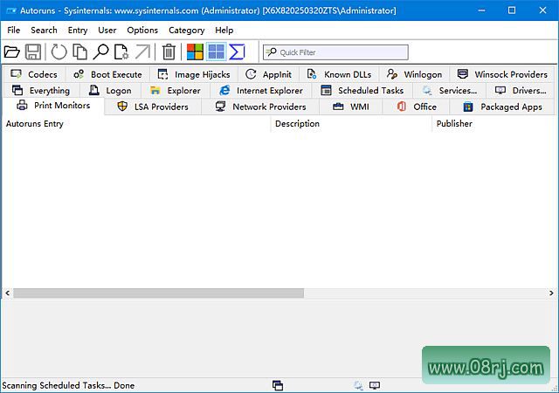Switch to the Winsock Providers tab
The width and height of the screenshot is (559, 393).
pyautogui.click(x=502, y=74)
